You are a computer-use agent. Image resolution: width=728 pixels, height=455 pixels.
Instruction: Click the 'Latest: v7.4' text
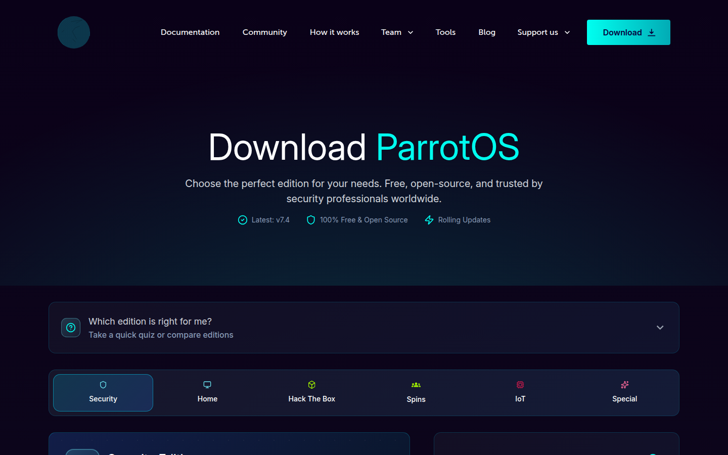(x=270, y=220)
